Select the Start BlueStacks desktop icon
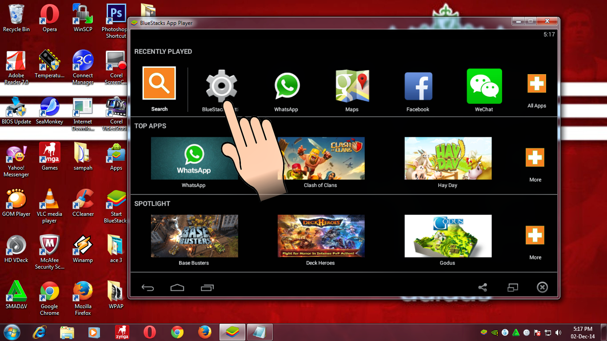The width and height of the screenshot is (607, 341). 116,206
